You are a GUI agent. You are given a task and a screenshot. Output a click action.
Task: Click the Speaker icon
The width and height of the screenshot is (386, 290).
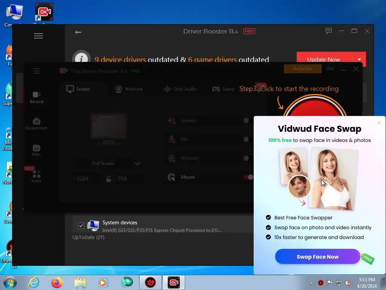(x=172, y=120)
